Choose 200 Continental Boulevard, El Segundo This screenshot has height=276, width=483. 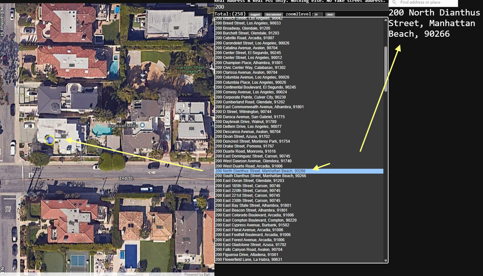[x=255, y=87]
